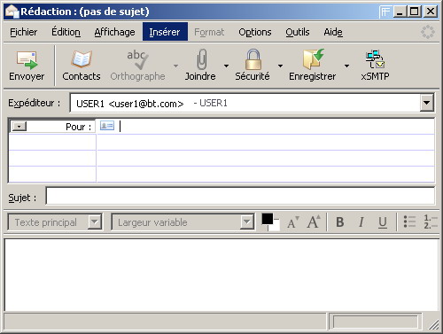Increase font size button
443x334 pixels.
coord(314,221)
